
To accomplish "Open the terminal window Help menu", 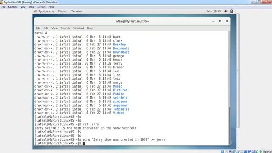I will click(90, 28).
